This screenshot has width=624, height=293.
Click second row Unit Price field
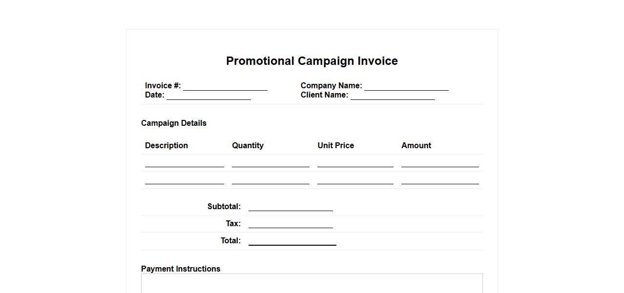click(x=355, y=180)
